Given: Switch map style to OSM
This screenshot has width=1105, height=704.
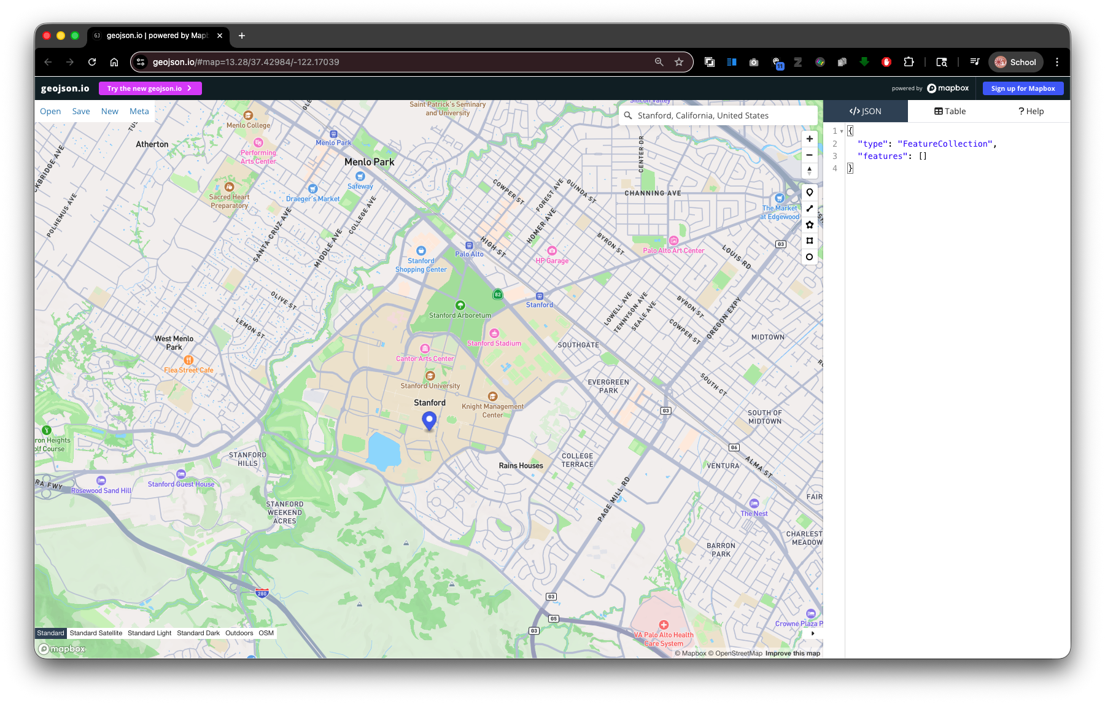Looking at the screenshot, I should 266,633.
